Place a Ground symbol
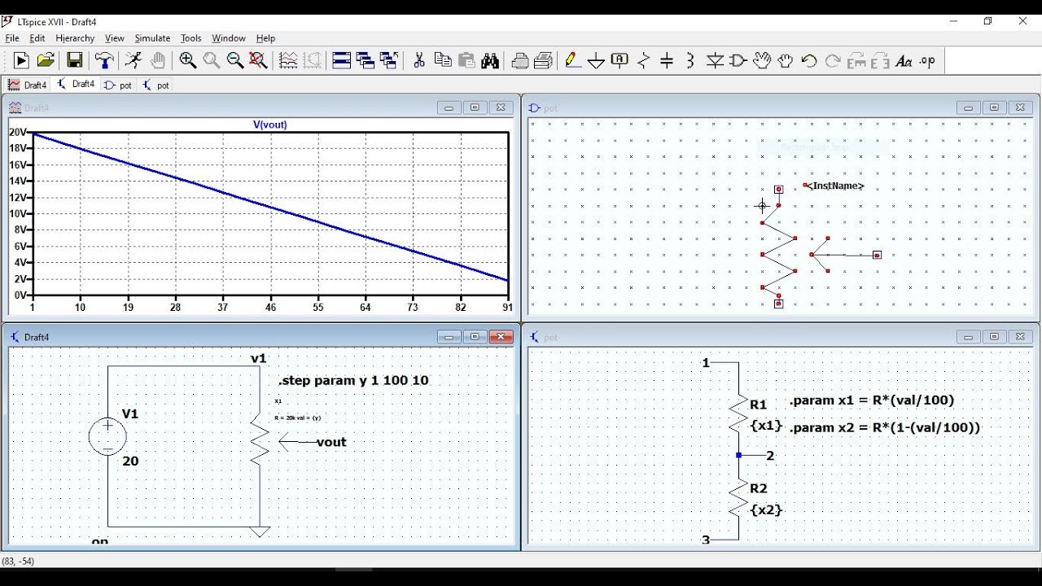Screen dimensions: 1042x586 (597, 60)
